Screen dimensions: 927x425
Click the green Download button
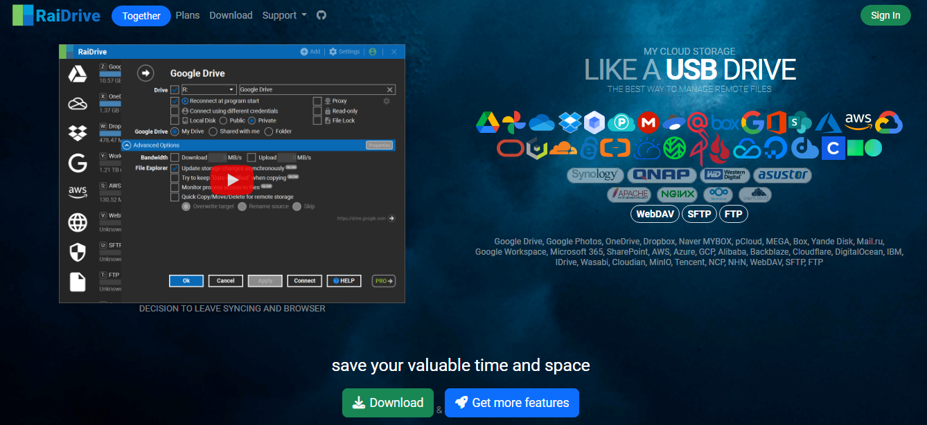click(x=388, y=403)
